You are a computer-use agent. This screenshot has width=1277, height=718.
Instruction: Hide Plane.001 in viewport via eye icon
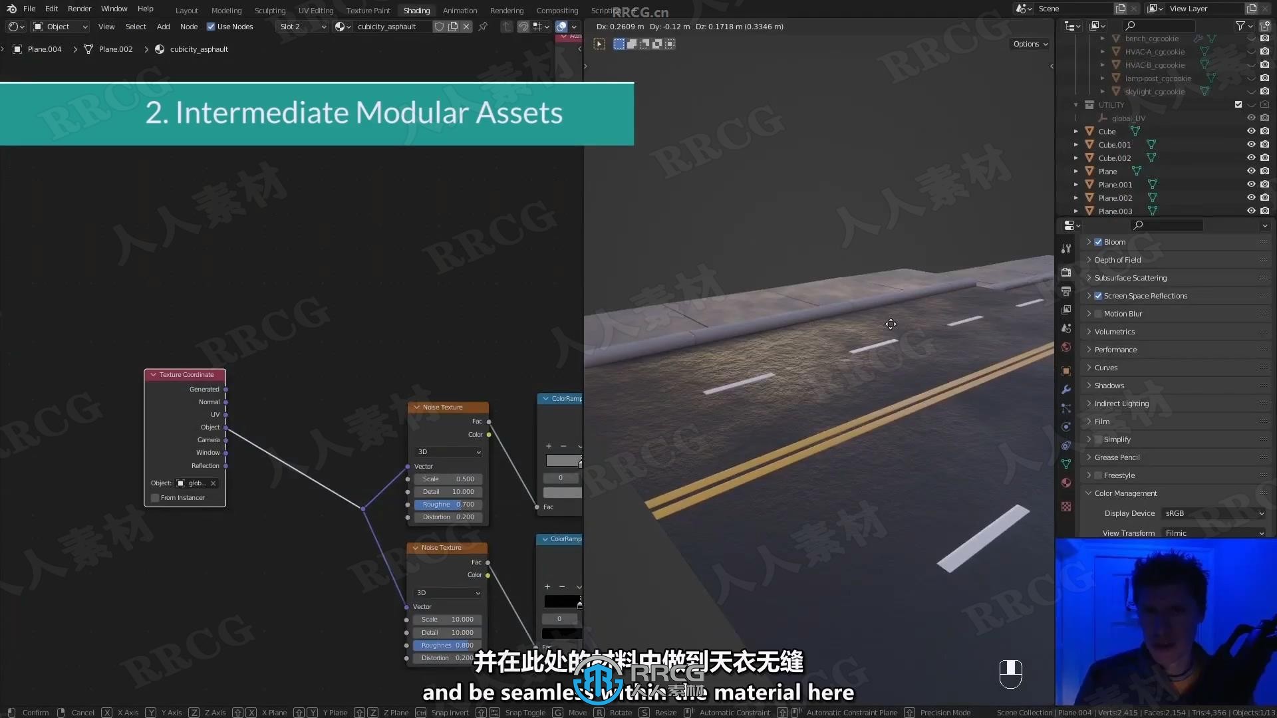point(1251,185)
